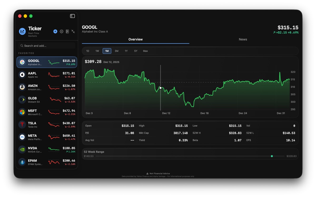316x197 pixels.
Task: Click the chart data point marker at Dec 12
Action: click(x=160, y=88)
